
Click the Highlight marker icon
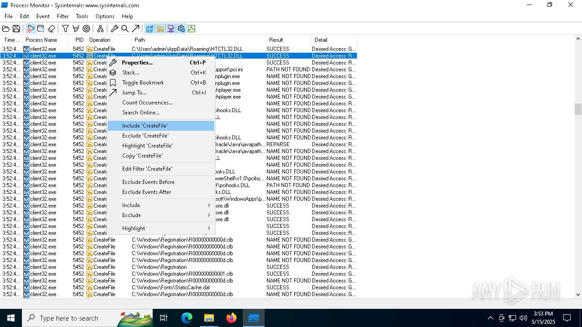click(x=75, y=29)
